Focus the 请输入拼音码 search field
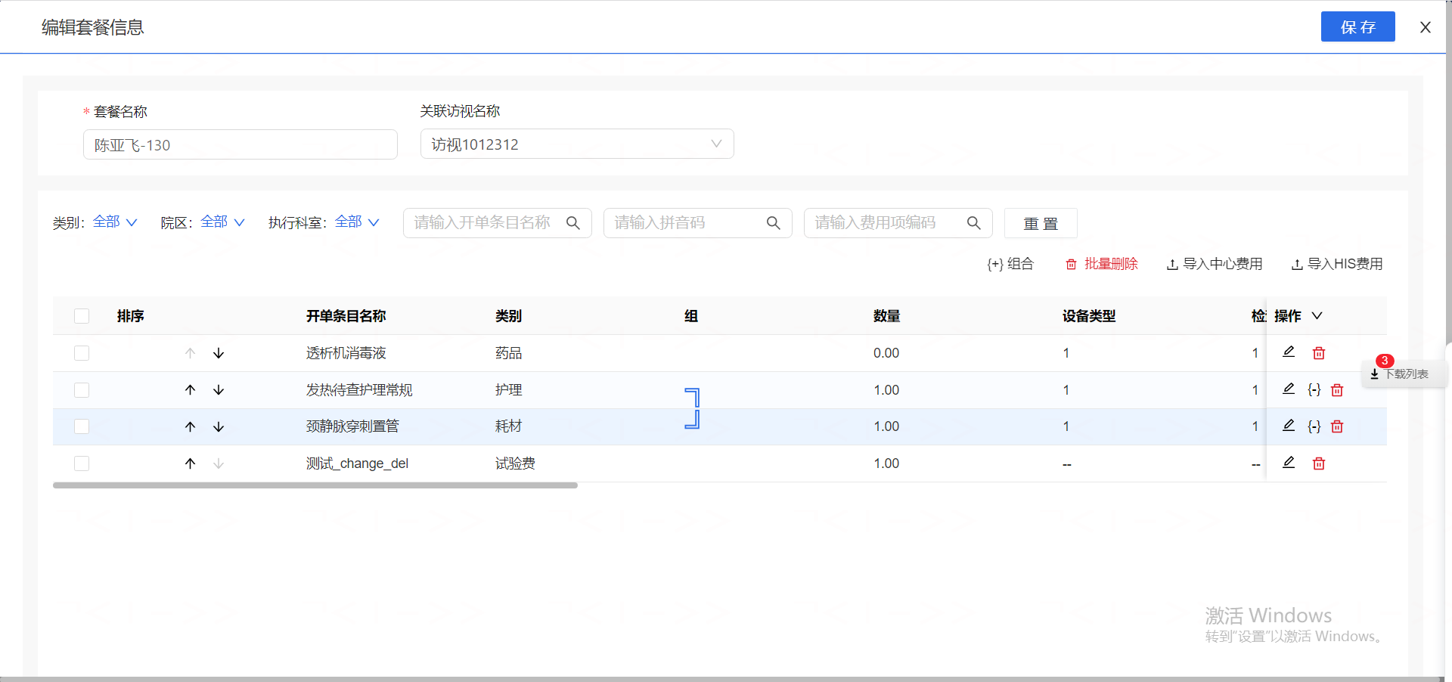 click(698, 223)
